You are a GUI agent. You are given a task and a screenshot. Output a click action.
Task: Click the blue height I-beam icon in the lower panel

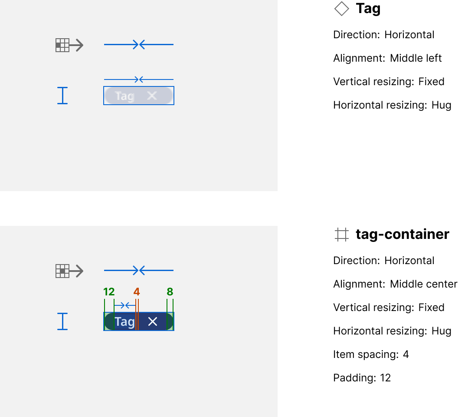tap(62, 321)
